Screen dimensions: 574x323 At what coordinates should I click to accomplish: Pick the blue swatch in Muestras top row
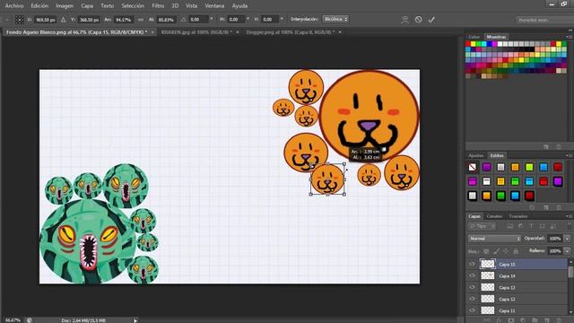pyautogui.click(x=490, y=44)
